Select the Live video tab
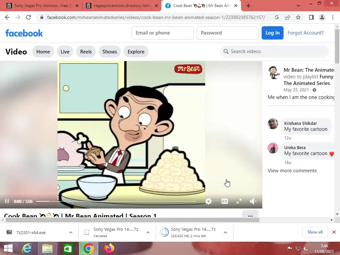Image resolution: width=340 pixels, height=255 pixels. (x=65, y=51)
